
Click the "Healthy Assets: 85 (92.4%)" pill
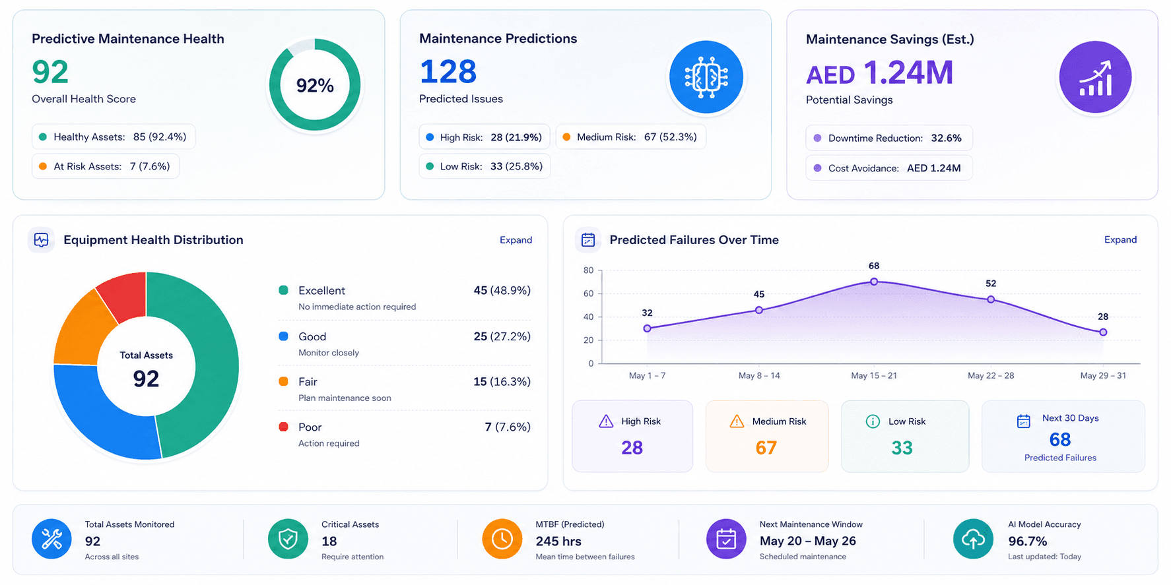point(114,137)
